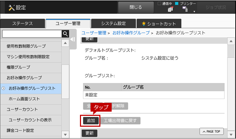Switch to the ショートカット tab
Image resolution: width=236 pixels, height=139 pixels.
tap(159, 24)
